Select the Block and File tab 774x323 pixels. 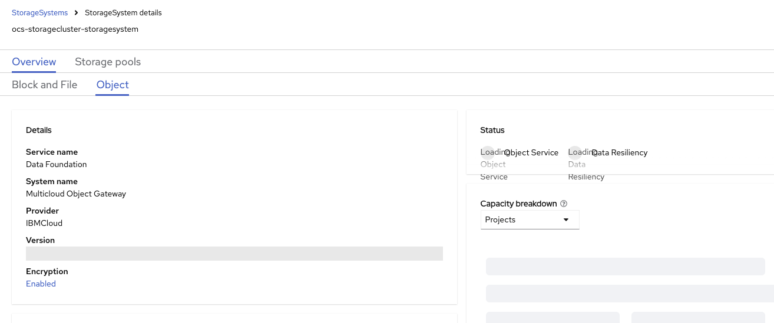[x=45, y=85]
